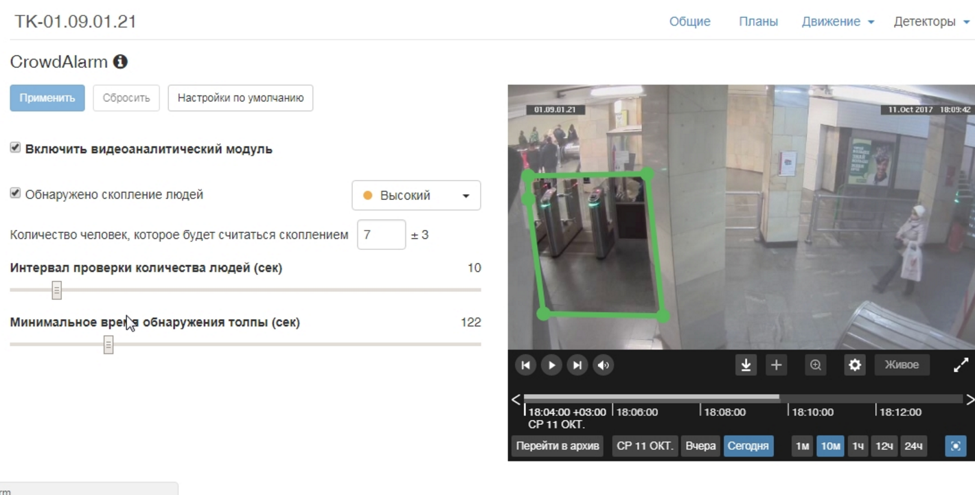
Task: Click bottom-left corner of green zone
Action: [x=543, y=314]
